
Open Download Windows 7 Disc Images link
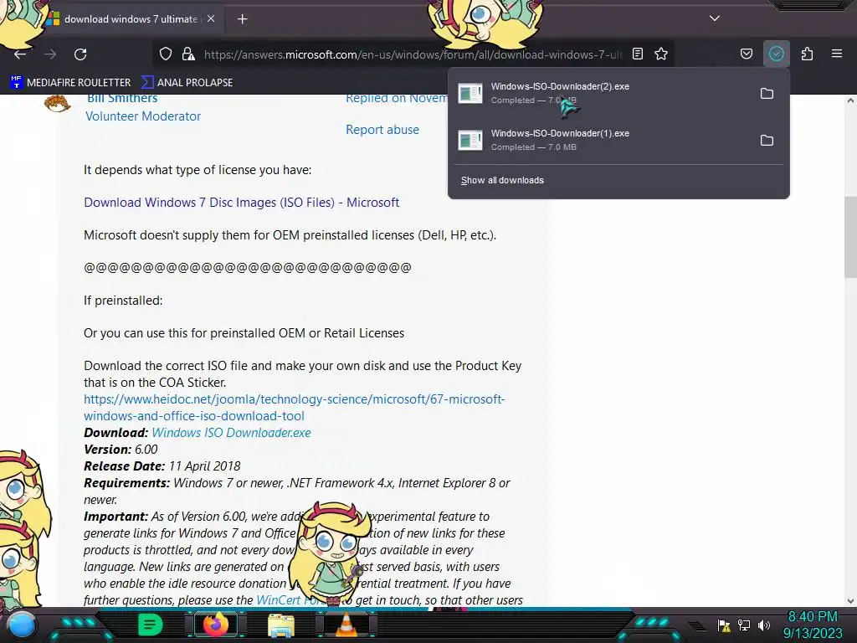click(241, 203)
